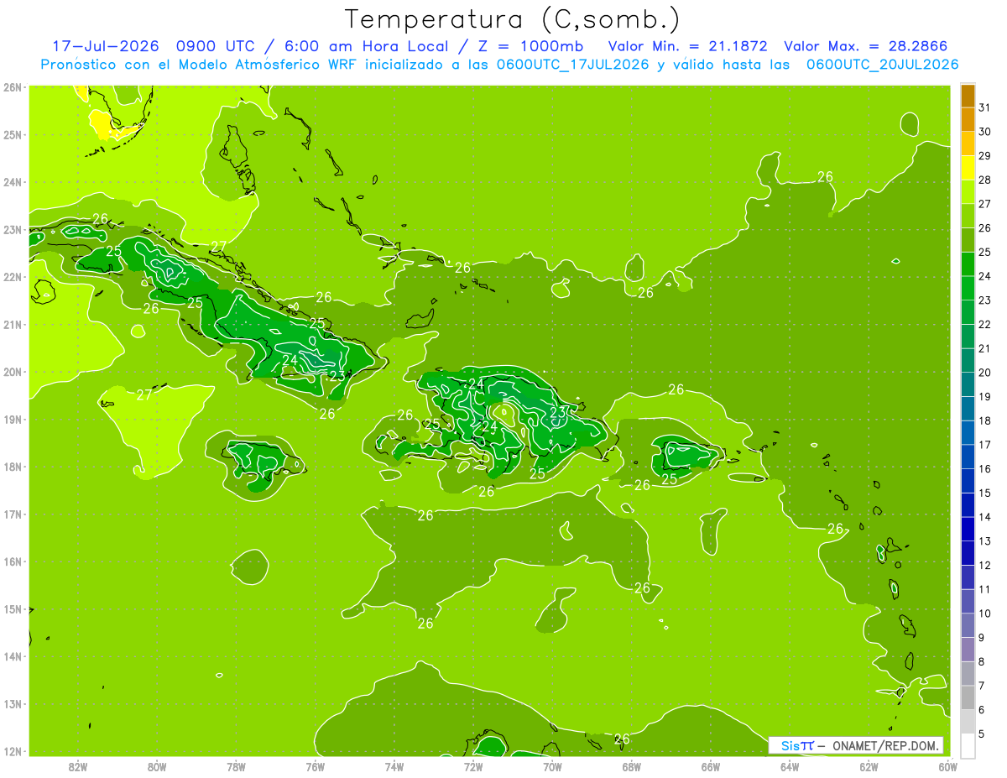
Task: Click the "10" color scale label
Action: 984,614
